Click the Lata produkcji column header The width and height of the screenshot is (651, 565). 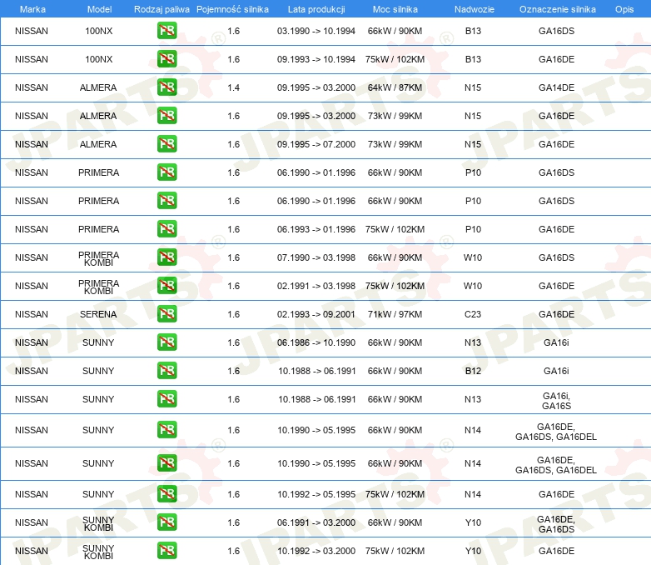point(316,9)
